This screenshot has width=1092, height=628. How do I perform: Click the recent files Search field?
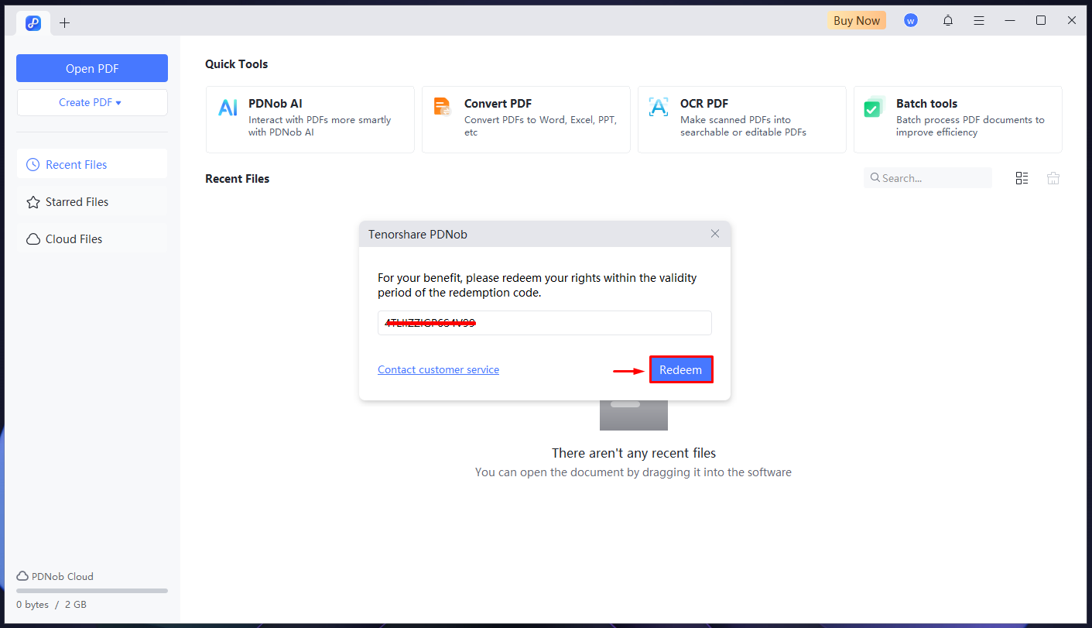pyautogui.click(x=928, y=178)
